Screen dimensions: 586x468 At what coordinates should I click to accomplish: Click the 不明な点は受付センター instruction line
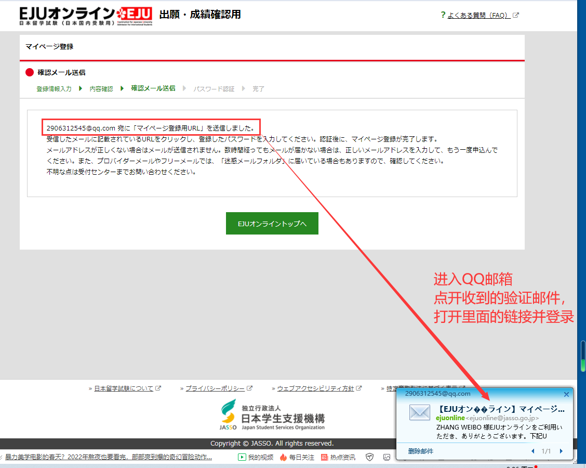tap(121, 172)
